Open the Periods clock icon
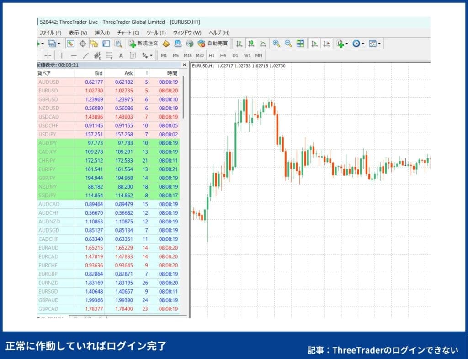The width and height of the screenshot is (468, 359). (x=356, y=44)
